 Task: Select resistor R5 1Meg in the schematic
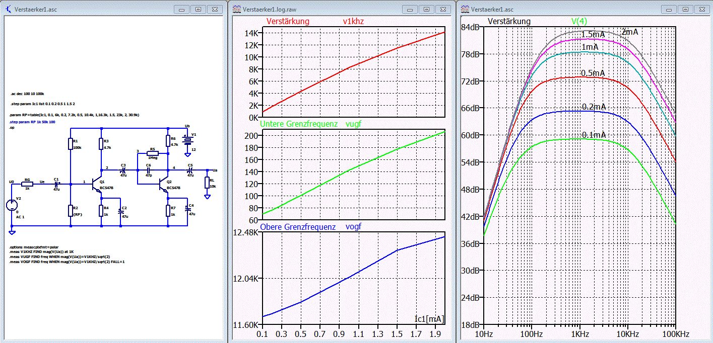(x=152, y=153)
